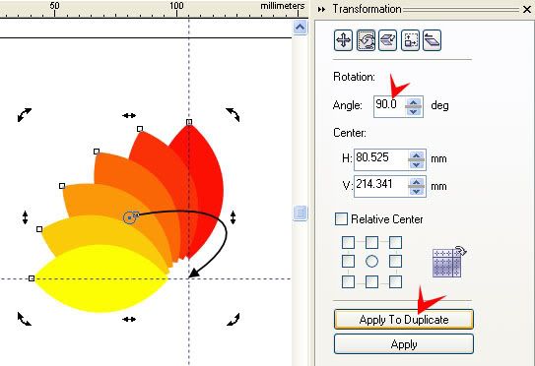Screen dimensions: 535x366
Task: Click the rotation center marker on canvas
Action: point(129,217)
